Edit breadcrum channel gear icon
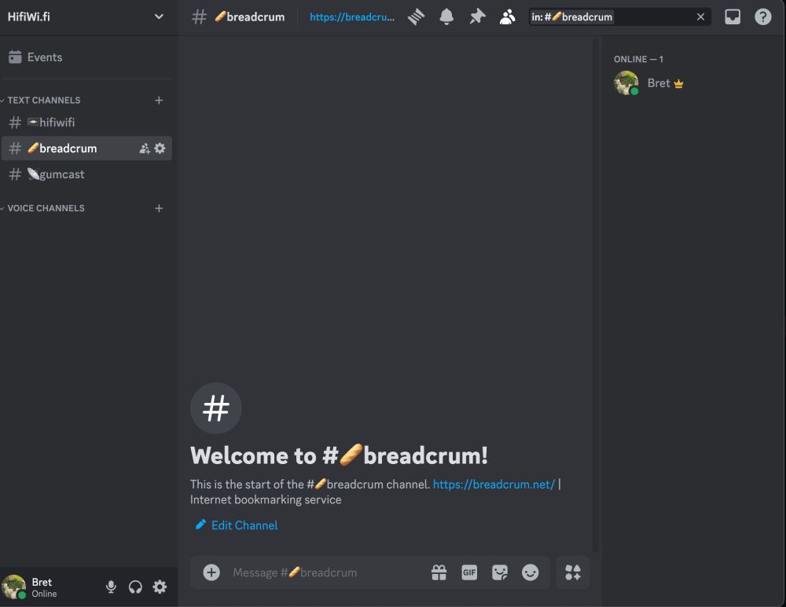The width and height of the screenshot is (786, 607). pos(160,148)
